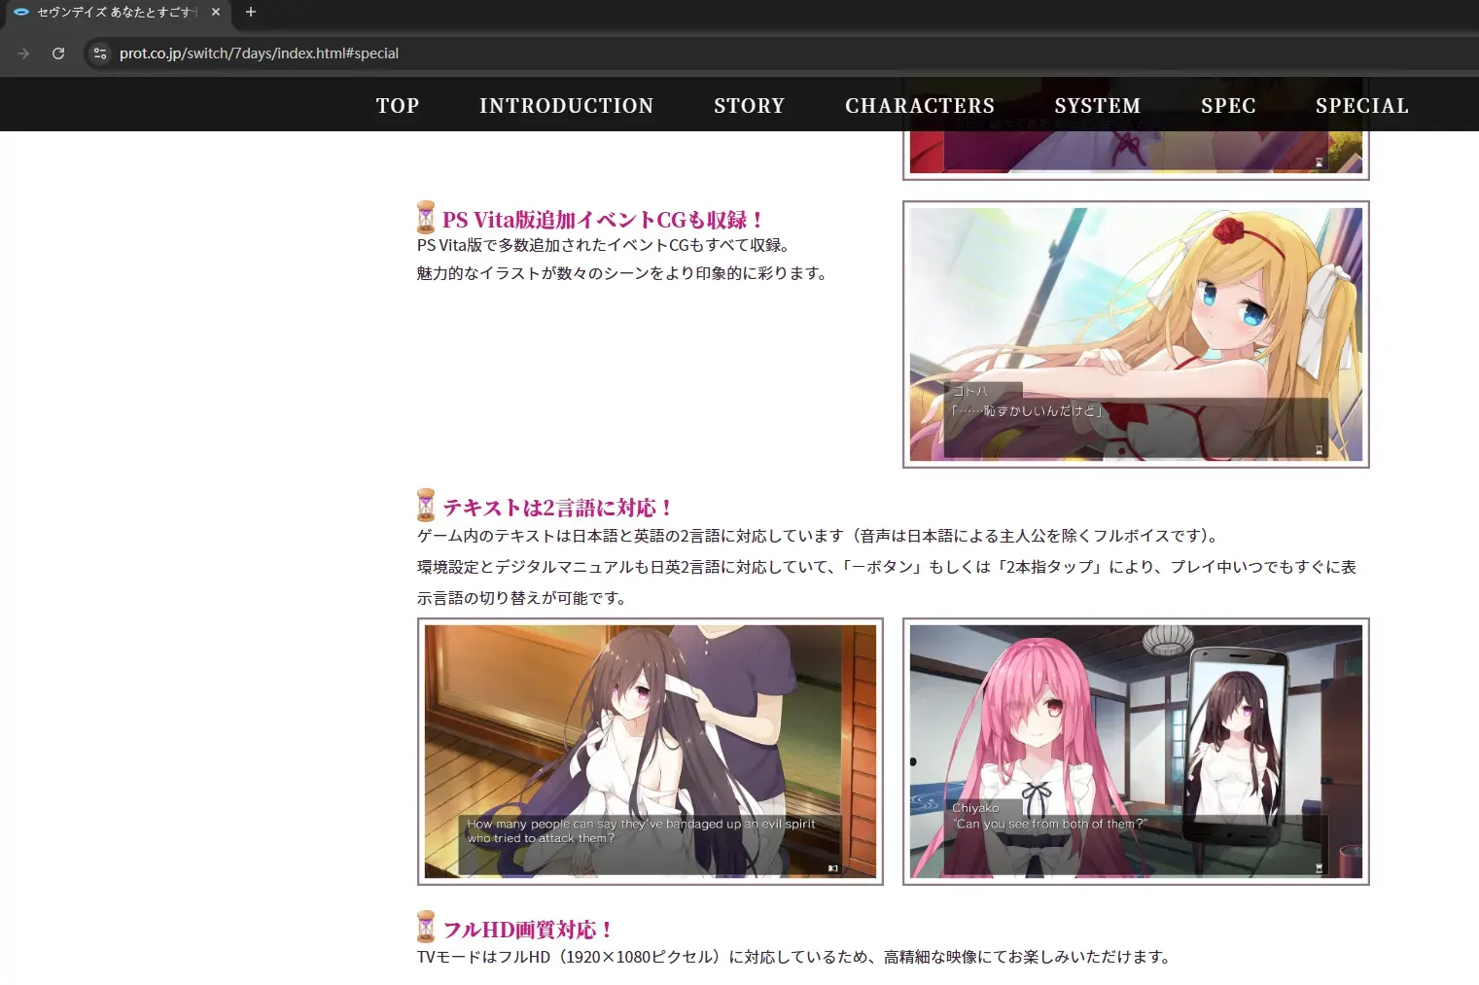Select SYSTEM in the navigation bar
This screenshot has width=1479, height=985.
pos(1098,105)
